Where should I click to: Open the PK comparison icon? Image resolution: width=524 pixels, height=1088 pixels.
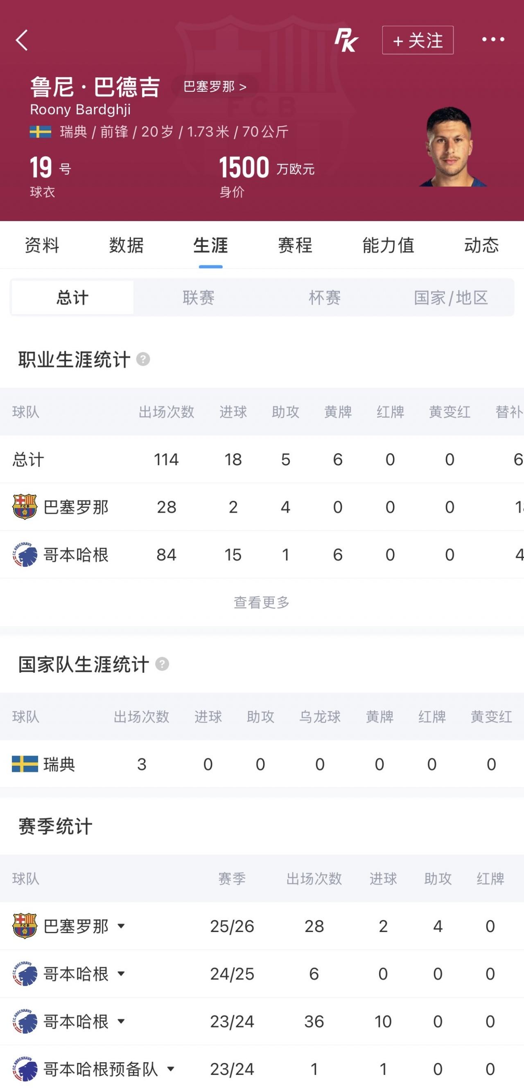tap(346, 40)
